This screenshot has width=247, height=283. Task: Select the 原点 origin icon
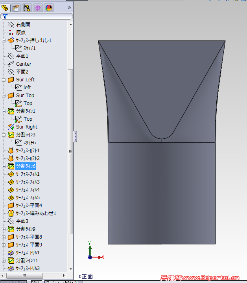[11, 32]
